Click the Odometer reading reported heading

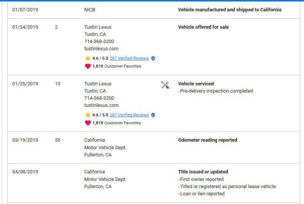tap(207, 140)
